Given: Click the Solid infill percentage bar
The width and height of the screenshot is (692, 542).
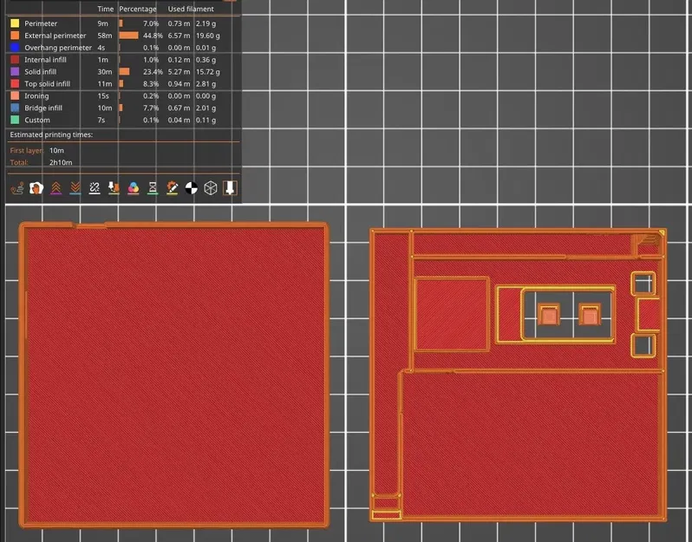Looking at the screenshot, I should [x=124, y=71].
